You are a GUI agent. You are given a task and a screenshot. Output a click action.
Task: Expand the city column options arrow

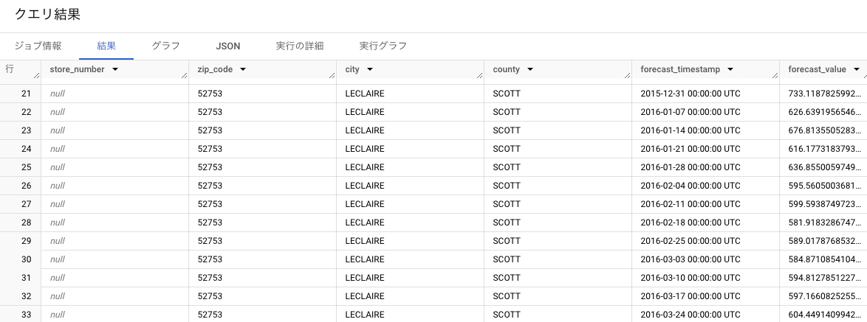click(x=370, y=69)
